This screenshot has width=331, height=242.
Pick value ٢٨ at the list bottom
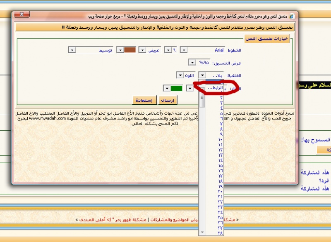pyautogui.click(x=220, y=233)
